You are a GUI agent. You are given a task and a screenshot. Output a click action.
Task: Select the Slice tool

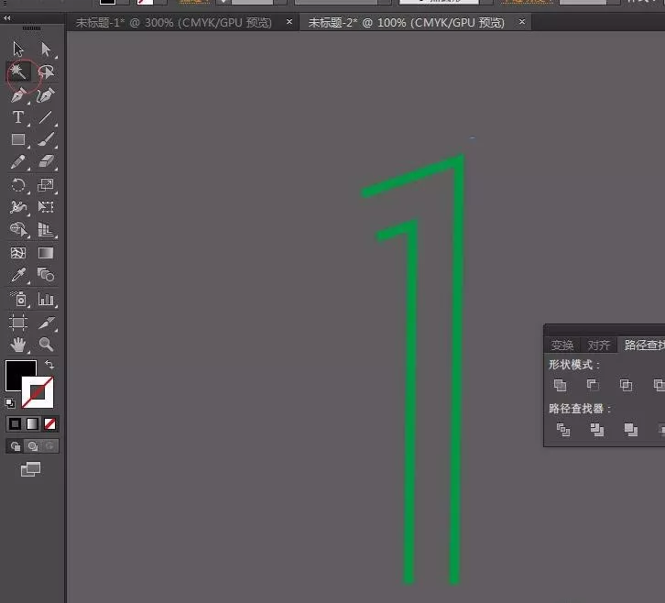46,323
